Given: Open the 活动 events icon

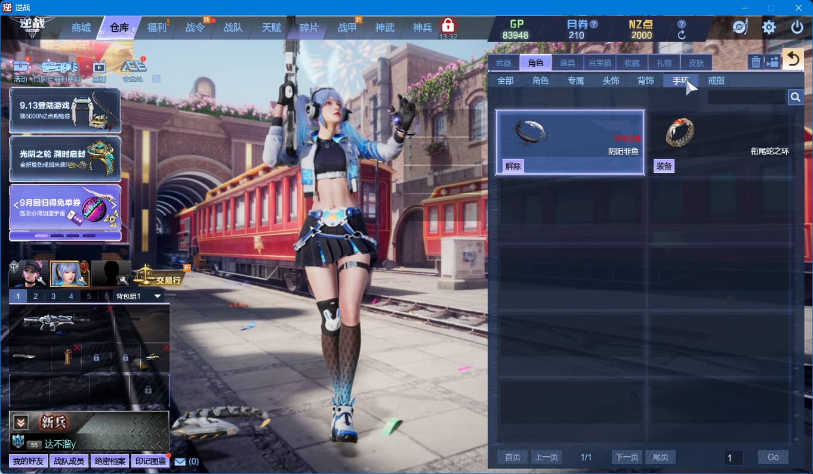Looking at the screenshot, I should point(20,70).
